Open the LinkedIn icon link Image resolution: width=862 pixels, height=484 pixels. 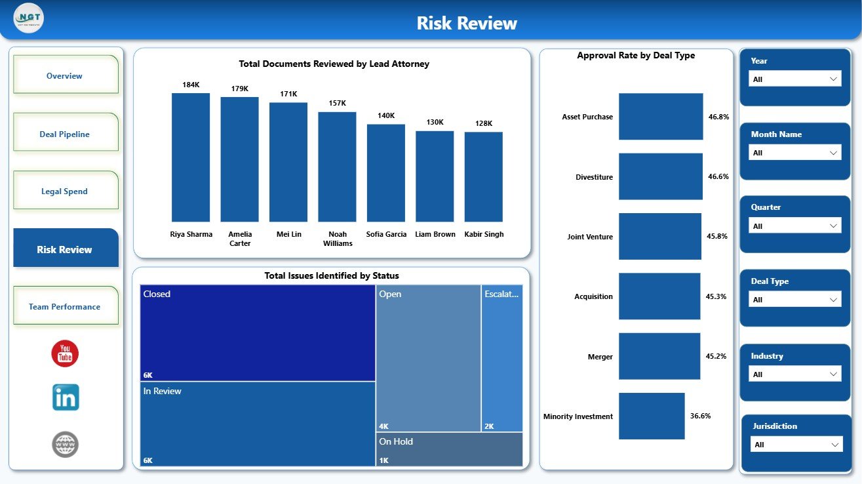66,397
